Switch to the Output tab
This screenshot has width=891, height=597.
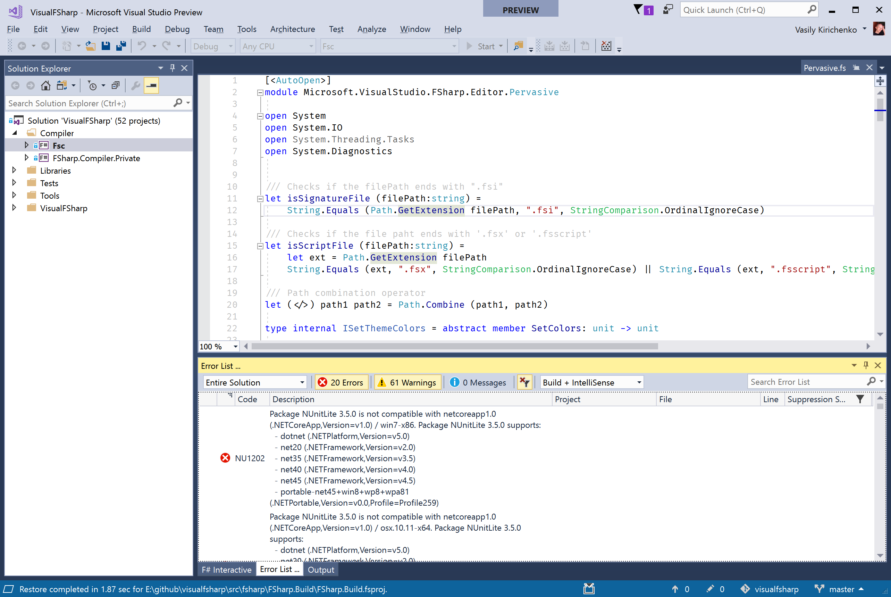click(321, 570)
